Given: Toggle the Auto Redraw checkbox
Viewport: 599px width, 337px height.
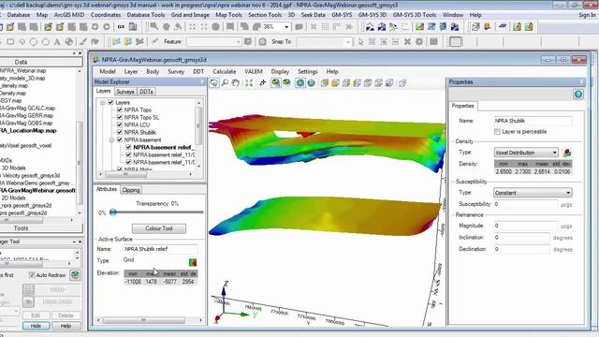Looking at the screenshot, I should point(32,275).
